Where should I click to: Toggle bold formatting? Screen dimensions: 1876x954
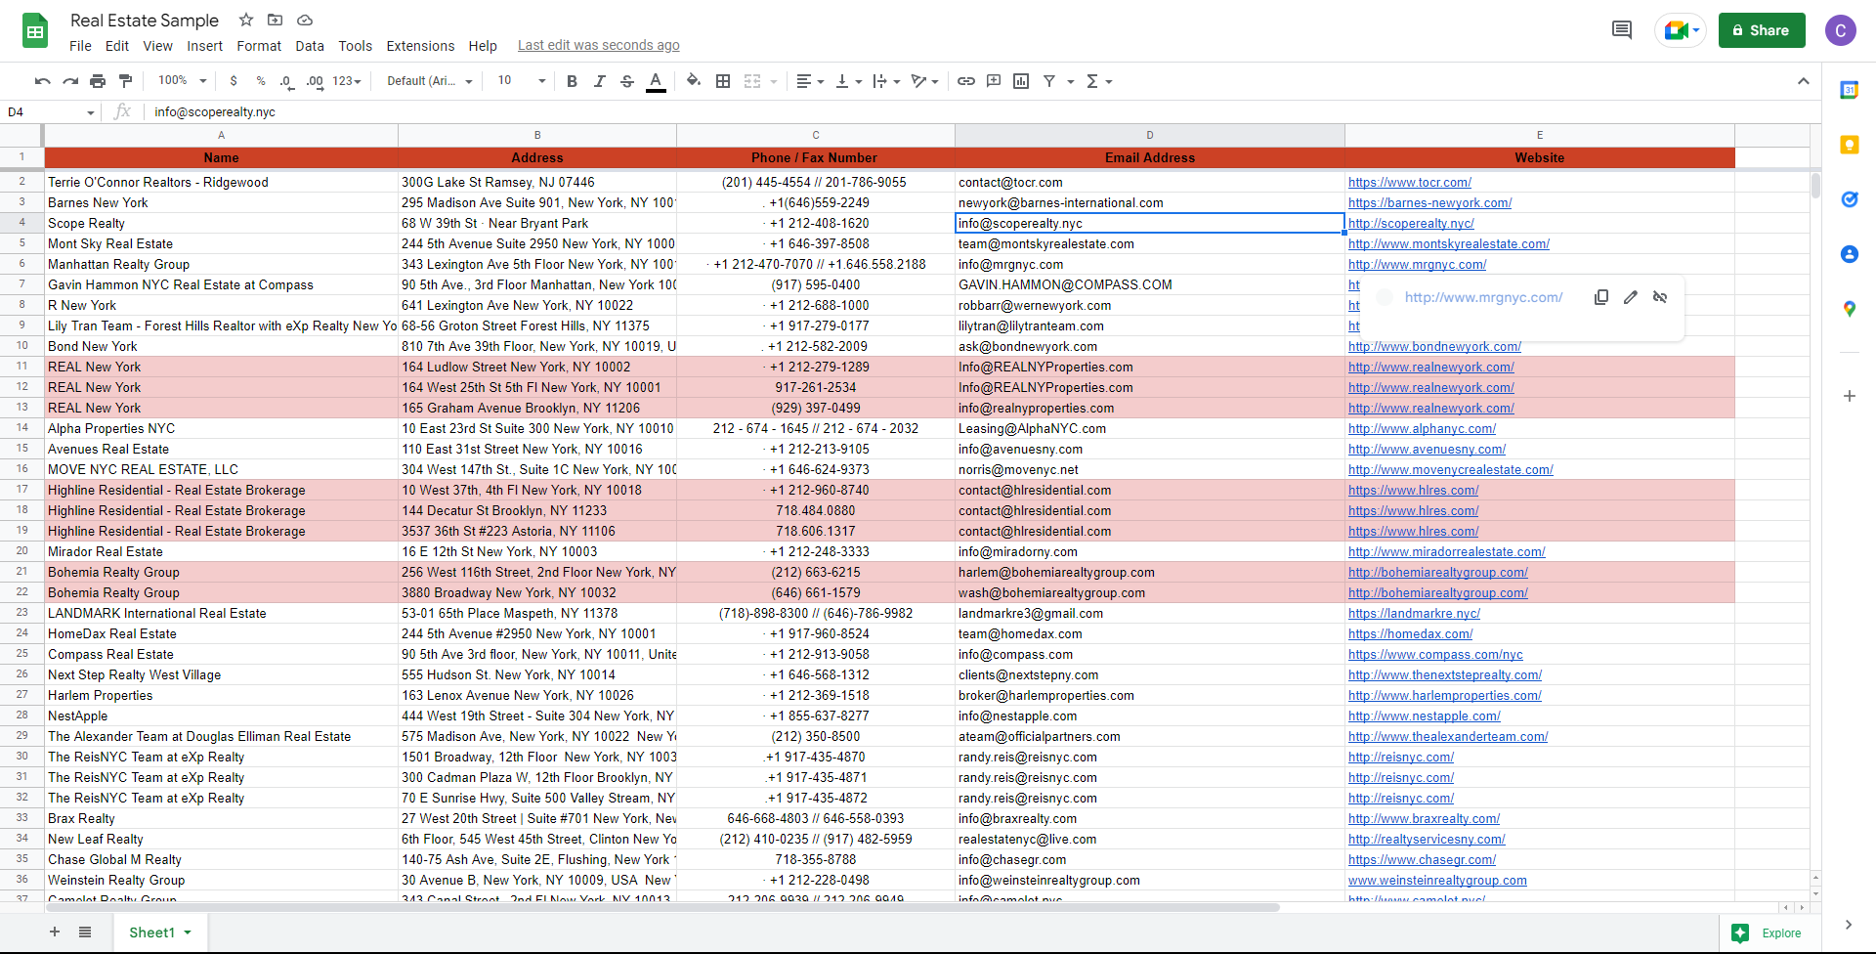[573, 81]
